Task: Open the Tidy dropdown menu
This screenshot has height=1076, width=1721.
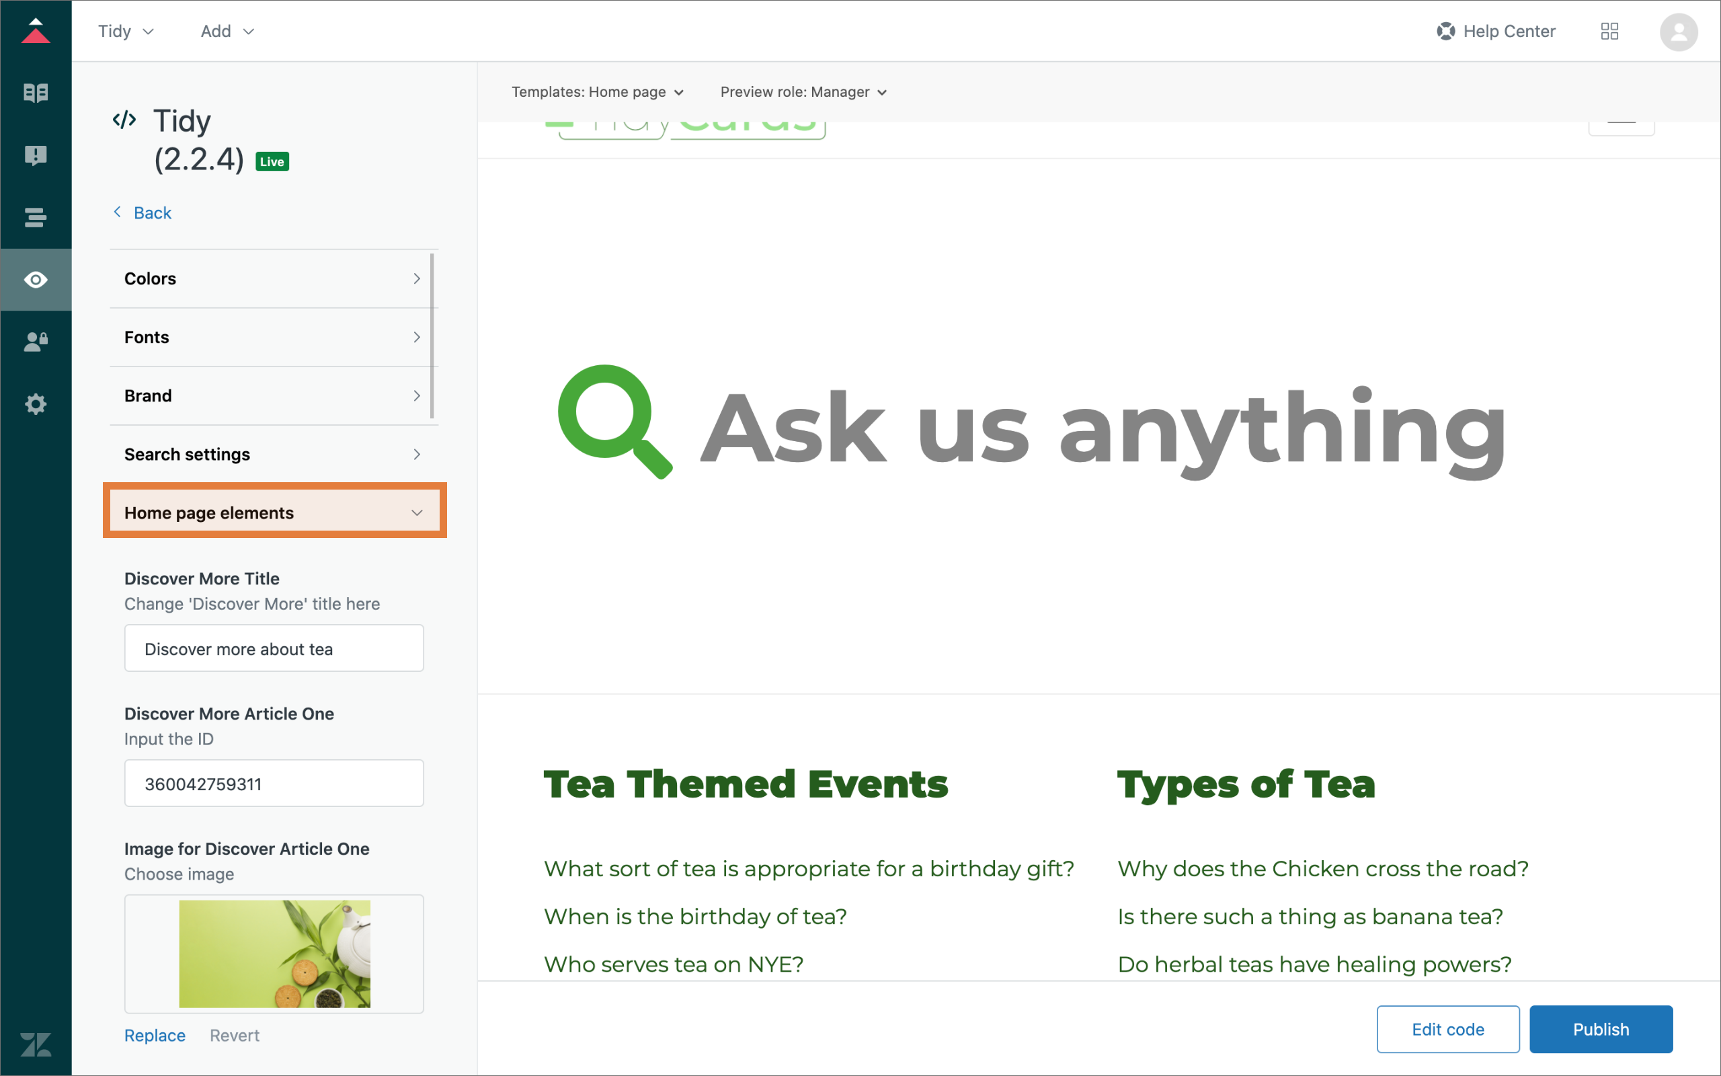Action: point(126,32)
